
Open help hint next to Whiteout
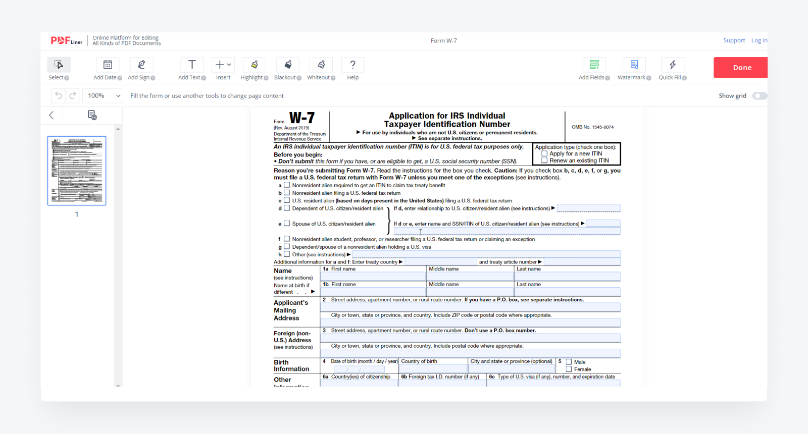point(333,78)
